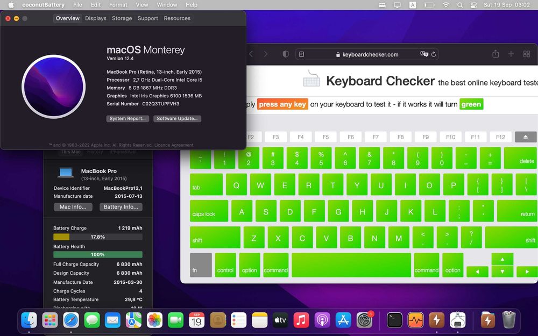Go back in Safari toolbar

251,54
